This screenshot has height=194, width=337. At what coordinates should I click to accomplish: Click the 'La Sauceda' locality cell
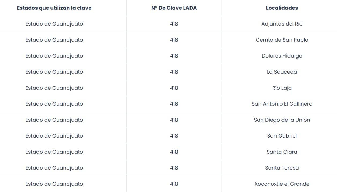pos(282,72)
